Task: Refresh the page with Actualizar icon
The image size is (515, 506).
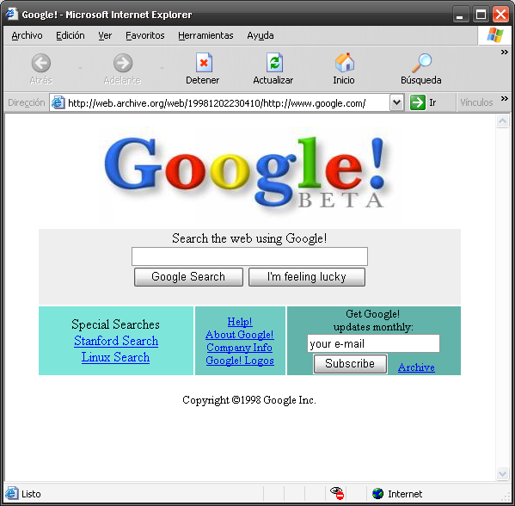Action: [x=274, y=63]
